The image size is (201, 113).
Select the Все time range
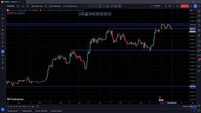pyautogui.click(x=33, y=107)
